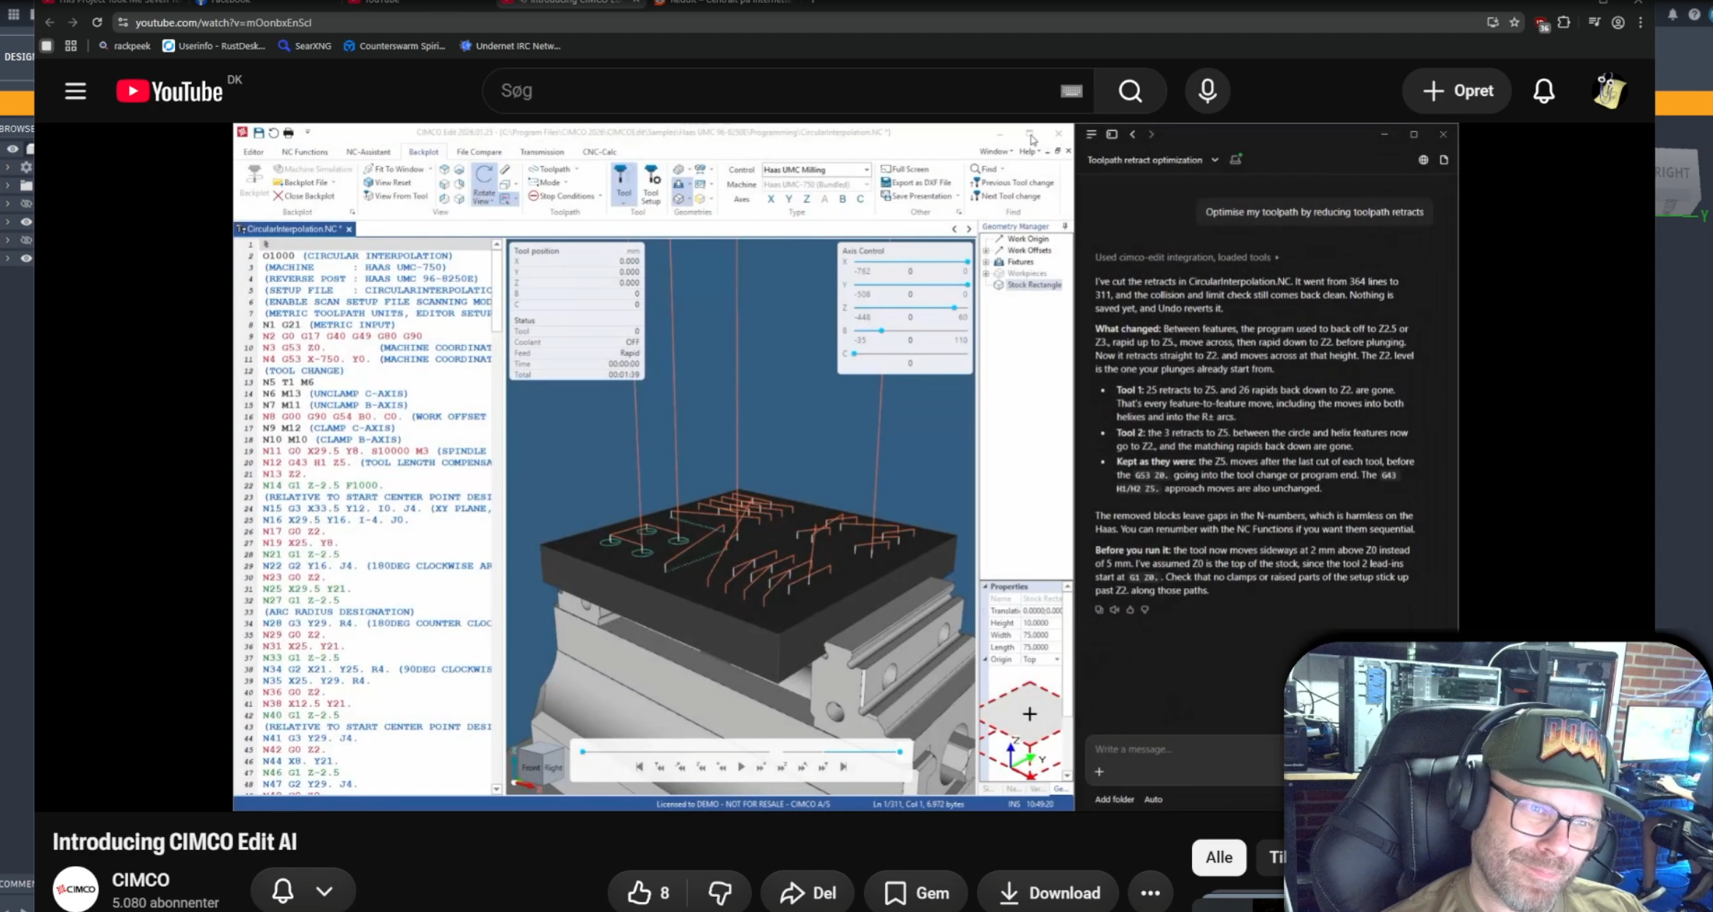
Task: Click the globe icon in chat header
Action: tap(1423, 159)
